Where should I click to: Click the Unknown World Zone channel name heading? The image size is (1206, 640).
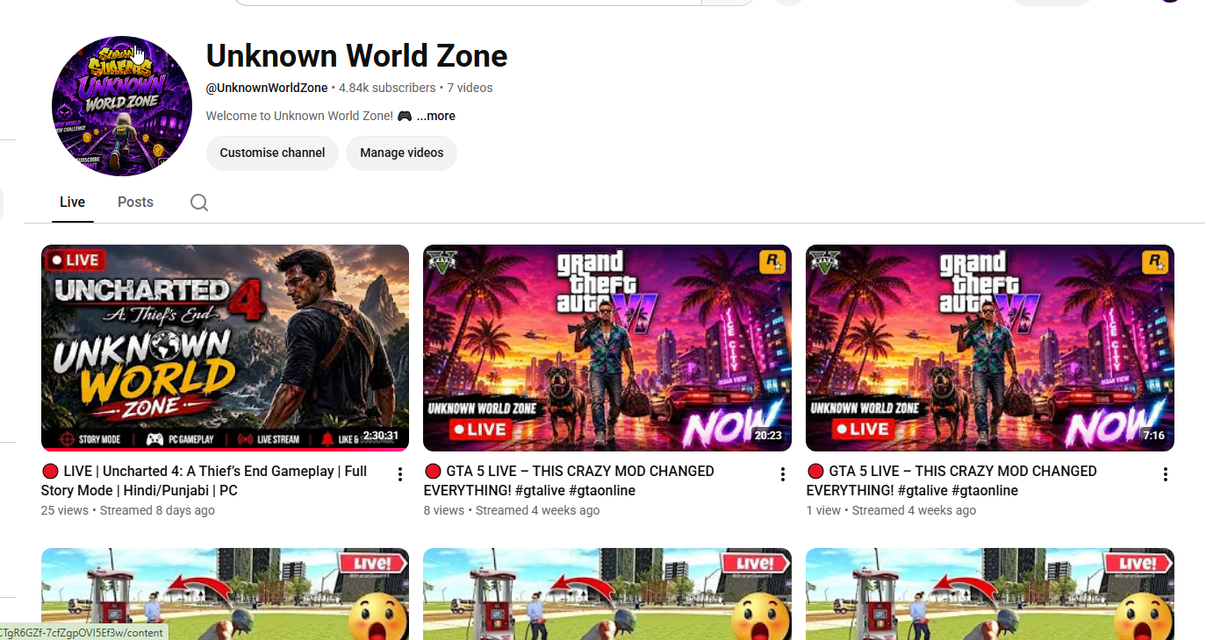click(356, 56)
